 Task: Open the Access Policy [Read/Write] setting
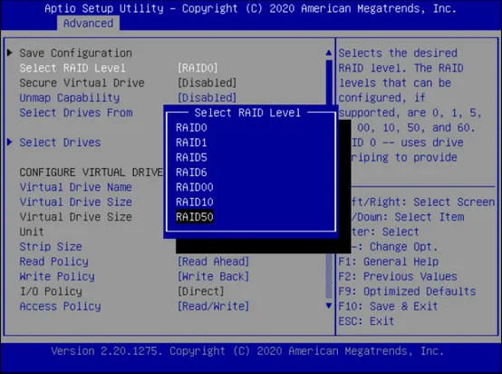pos(213,306)
